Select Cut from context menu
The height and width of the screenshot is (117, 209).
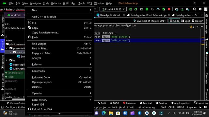[59, 23]
